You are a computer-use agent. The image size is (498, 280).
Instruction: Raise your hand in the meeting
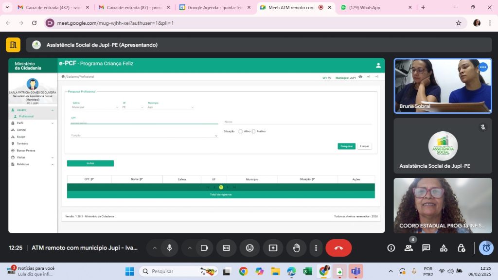coord(296,248)
